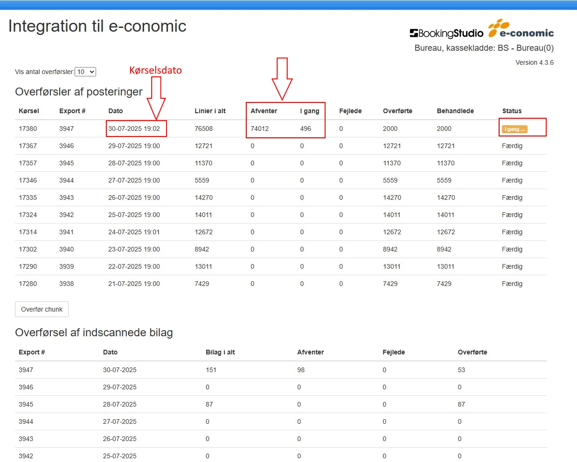577x462 pixels.
Task: Click the 'Version 4.3.6' text
Action: [534, 62]
